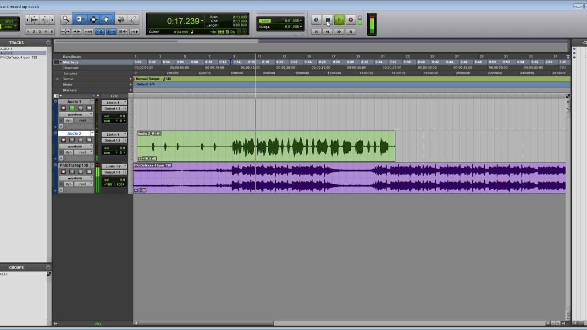Click the Meter ruler label

click(x=68, y=84)
